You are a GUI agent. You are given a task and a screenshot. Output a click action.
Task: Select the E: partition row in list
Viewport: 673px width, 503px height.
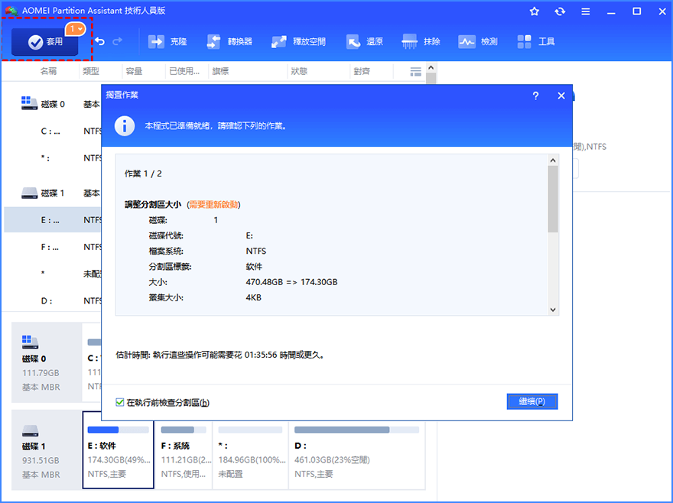(x=53, y=219)
